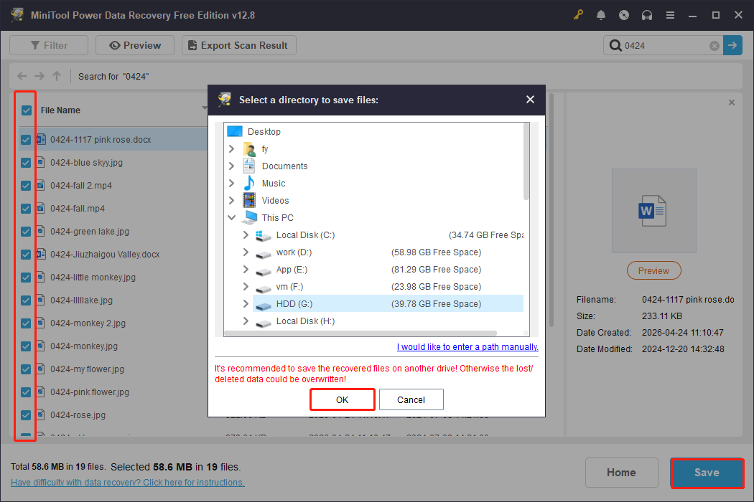Uncheck 0424-little monkey.jpg checkbox
Image resolution: width=754 pixels, height=502 pixels.
[26, 278]
